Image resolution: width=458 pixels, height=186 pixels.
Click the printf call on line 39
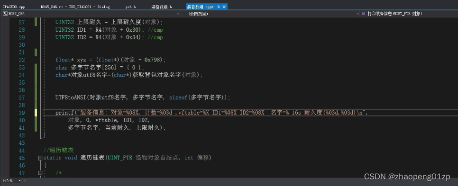(65, 113)
